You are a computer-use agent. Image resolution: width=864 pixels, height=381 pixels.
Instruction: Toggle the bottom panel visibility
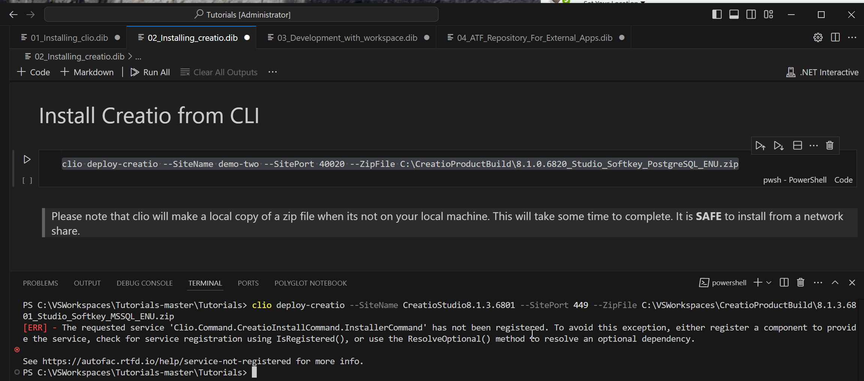click(734, 14)
